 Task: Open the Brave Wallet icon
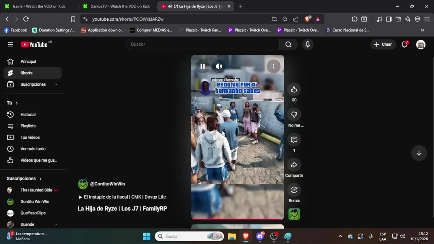398,19
